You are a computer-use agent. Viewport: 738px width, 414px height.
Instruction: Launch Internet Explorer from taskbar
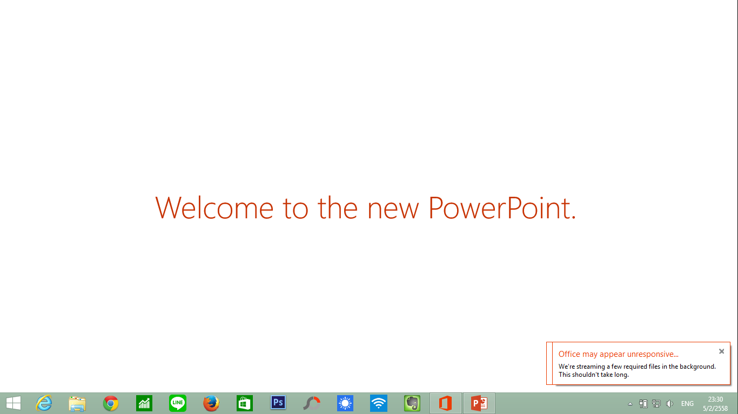[44, 403]
